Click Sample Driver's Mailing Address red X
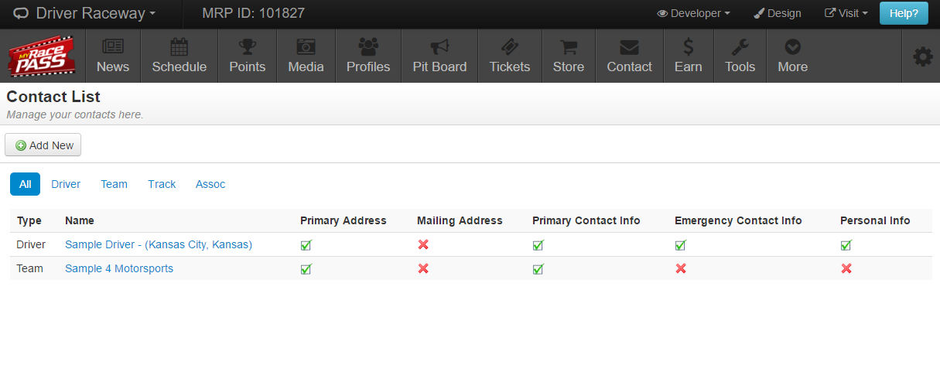The height and width of the screenshot is (389, 940). (x=423, y=245)
